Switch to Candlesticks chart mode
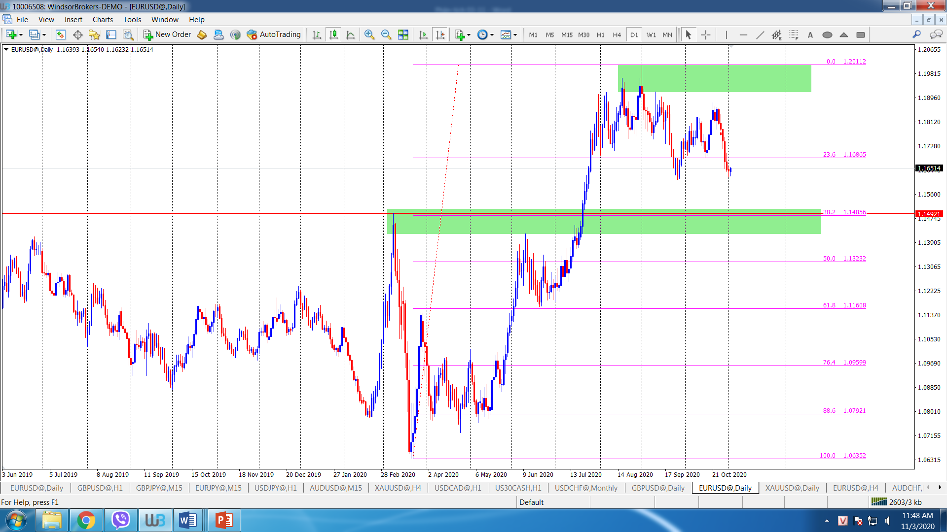The image size is (947, 532). (x=334, y=34)
